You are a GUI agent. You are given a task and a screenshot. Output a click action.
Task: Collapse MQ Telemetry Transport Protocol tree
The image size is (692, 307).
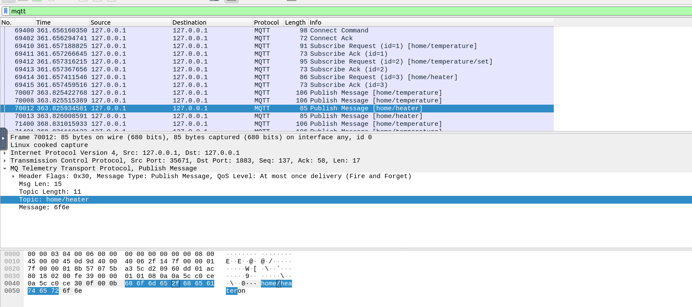(x=5, y=169)
